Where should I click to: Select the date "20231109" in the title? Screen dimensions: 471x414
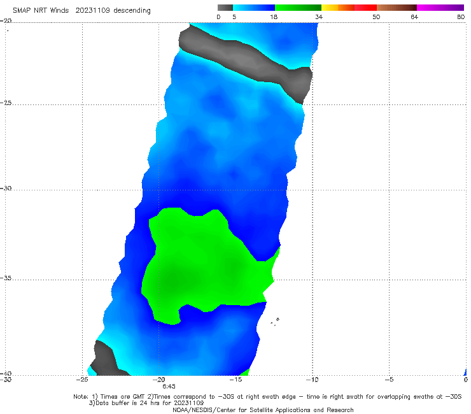point(92,10)
